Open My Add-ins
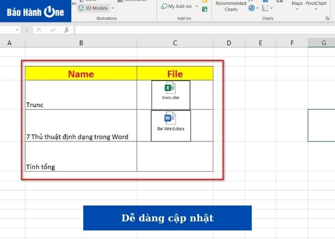335x239 pixels. point(177,6)
